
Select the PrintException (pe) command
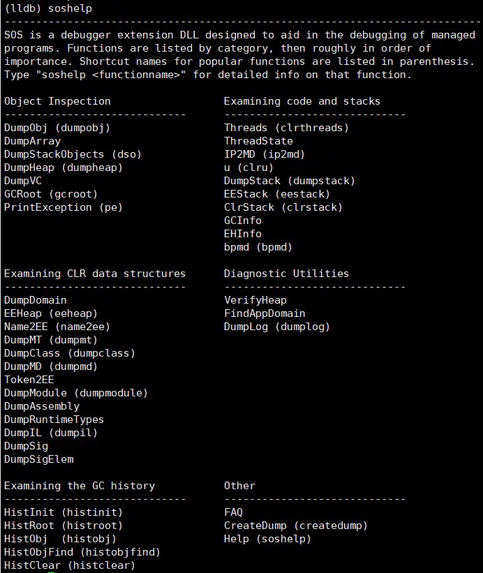pyautogui.click(x=64, y=207)
